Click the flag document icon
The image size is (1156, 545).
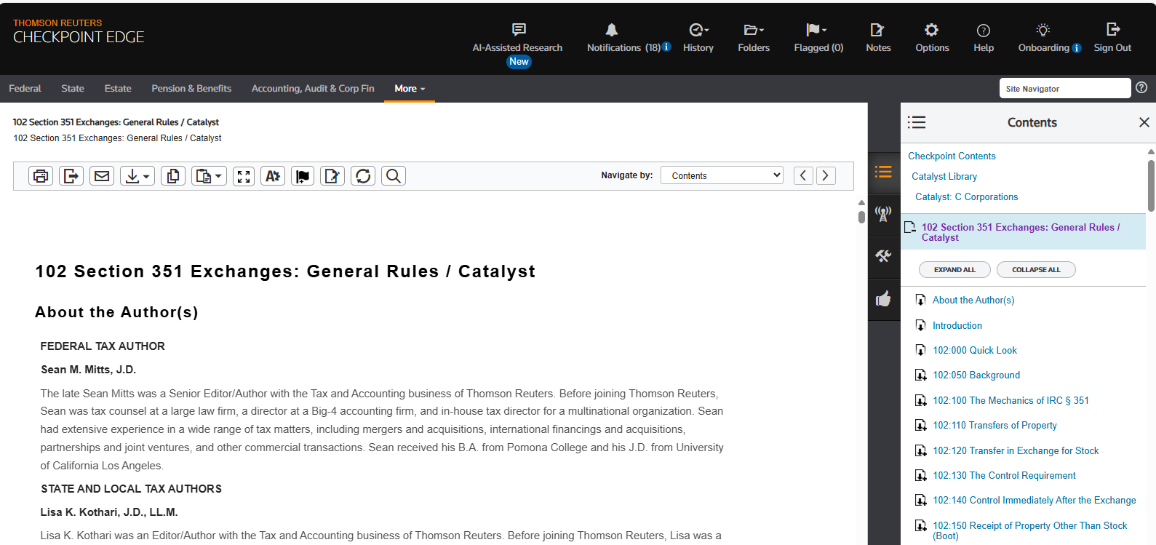(x=303, y=176)
